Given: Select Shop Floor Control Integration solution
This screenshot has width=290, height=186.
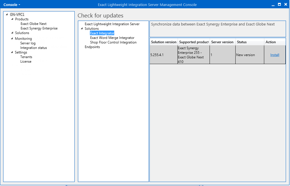Looking at the screenshot, I should tap(113, 42).
